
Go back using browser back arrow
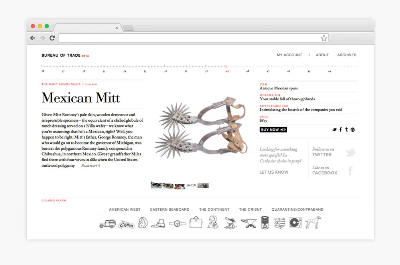pyautogui.click(x=33, y=38)
